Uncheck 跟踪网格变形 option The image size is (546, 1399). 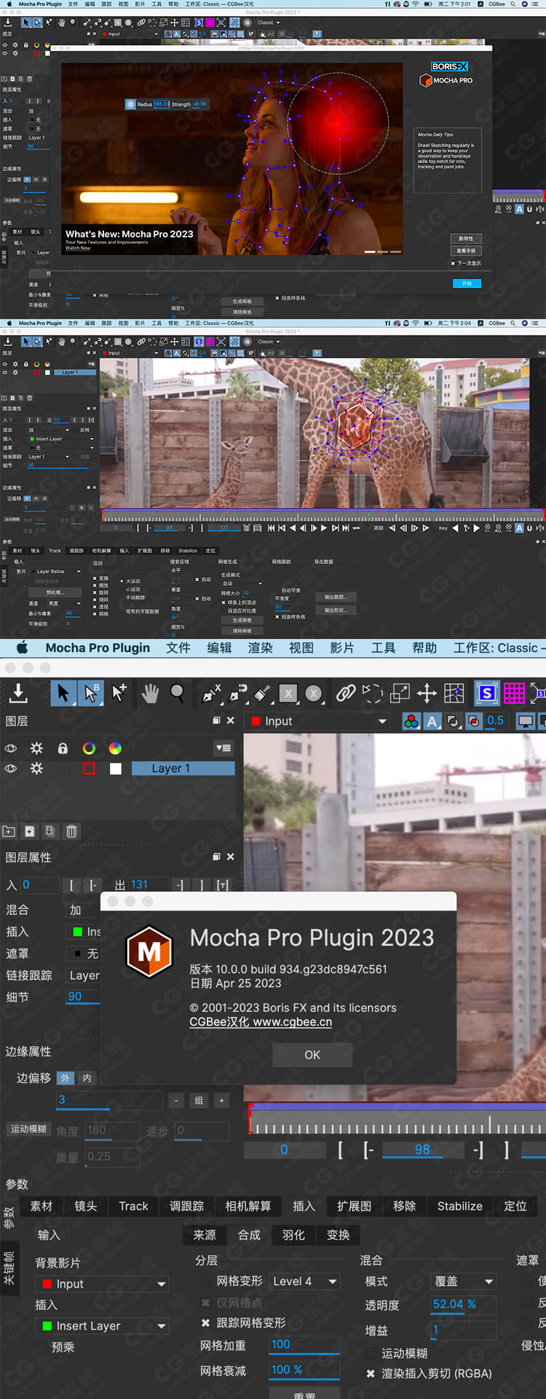coord(205,1322)
